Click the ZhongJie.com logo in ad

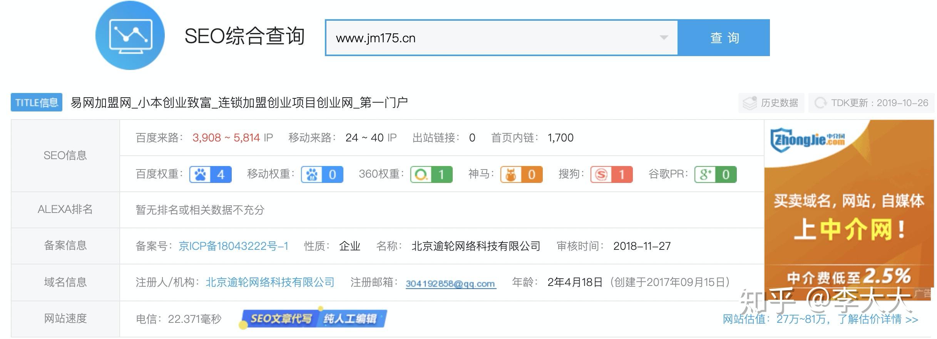click(808, 140)
